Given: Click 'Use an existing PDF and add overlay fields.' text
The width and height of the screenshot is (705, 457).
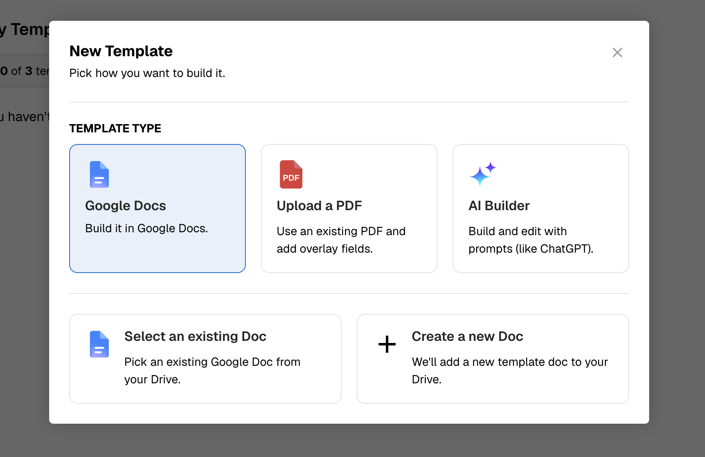Looking at the screenshot, I should point(341,240).
